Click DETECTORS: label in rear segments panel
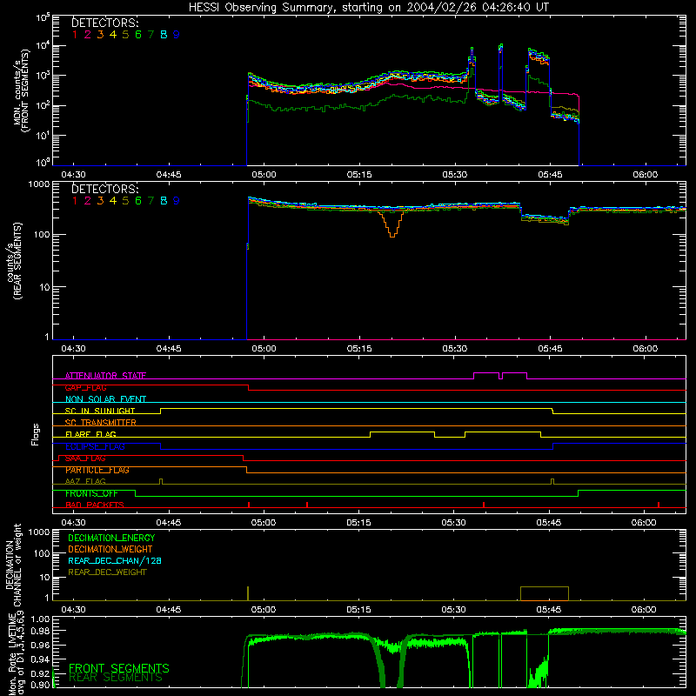This screenshot has width=696, height=696. 105,189
